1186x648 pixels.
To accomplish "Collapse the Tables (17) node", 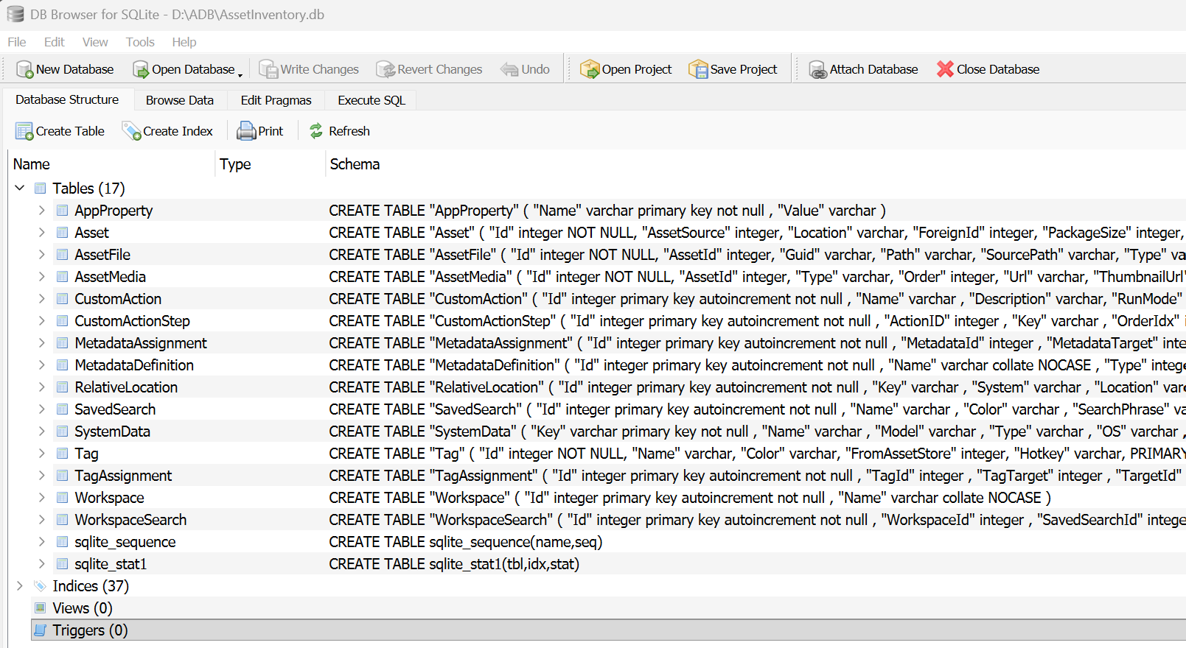I will [x=20, y=189].
